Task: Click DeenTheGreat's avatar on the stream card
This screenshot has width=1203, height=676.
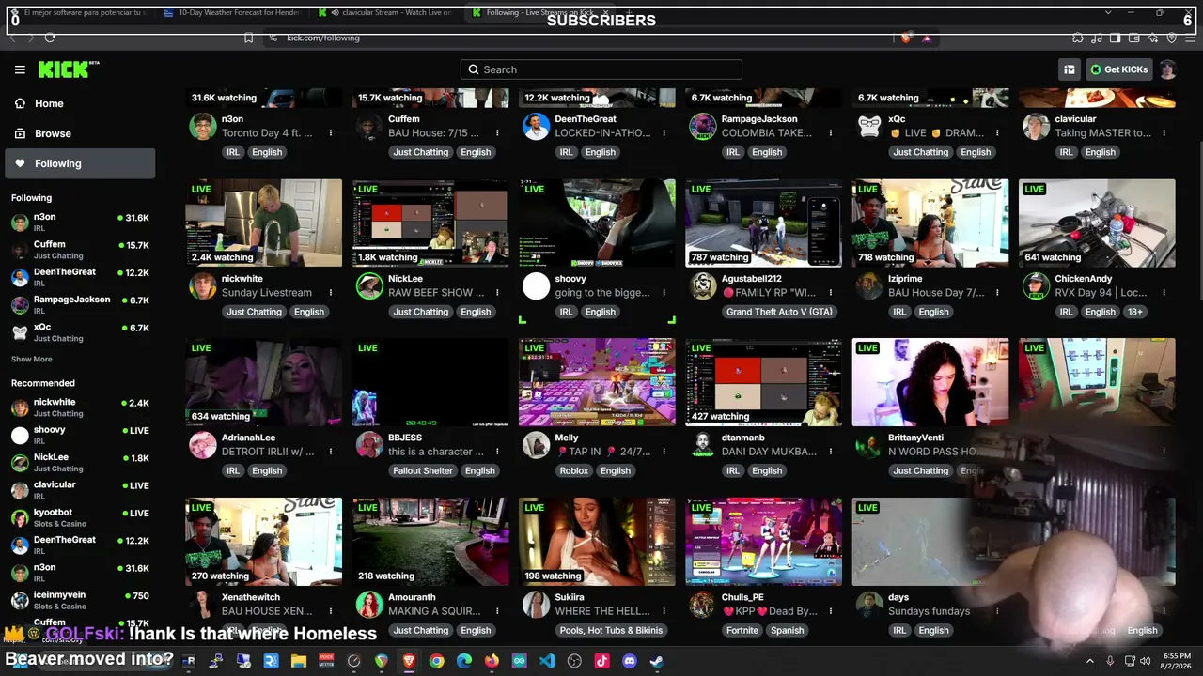Action: coord(536,127)
